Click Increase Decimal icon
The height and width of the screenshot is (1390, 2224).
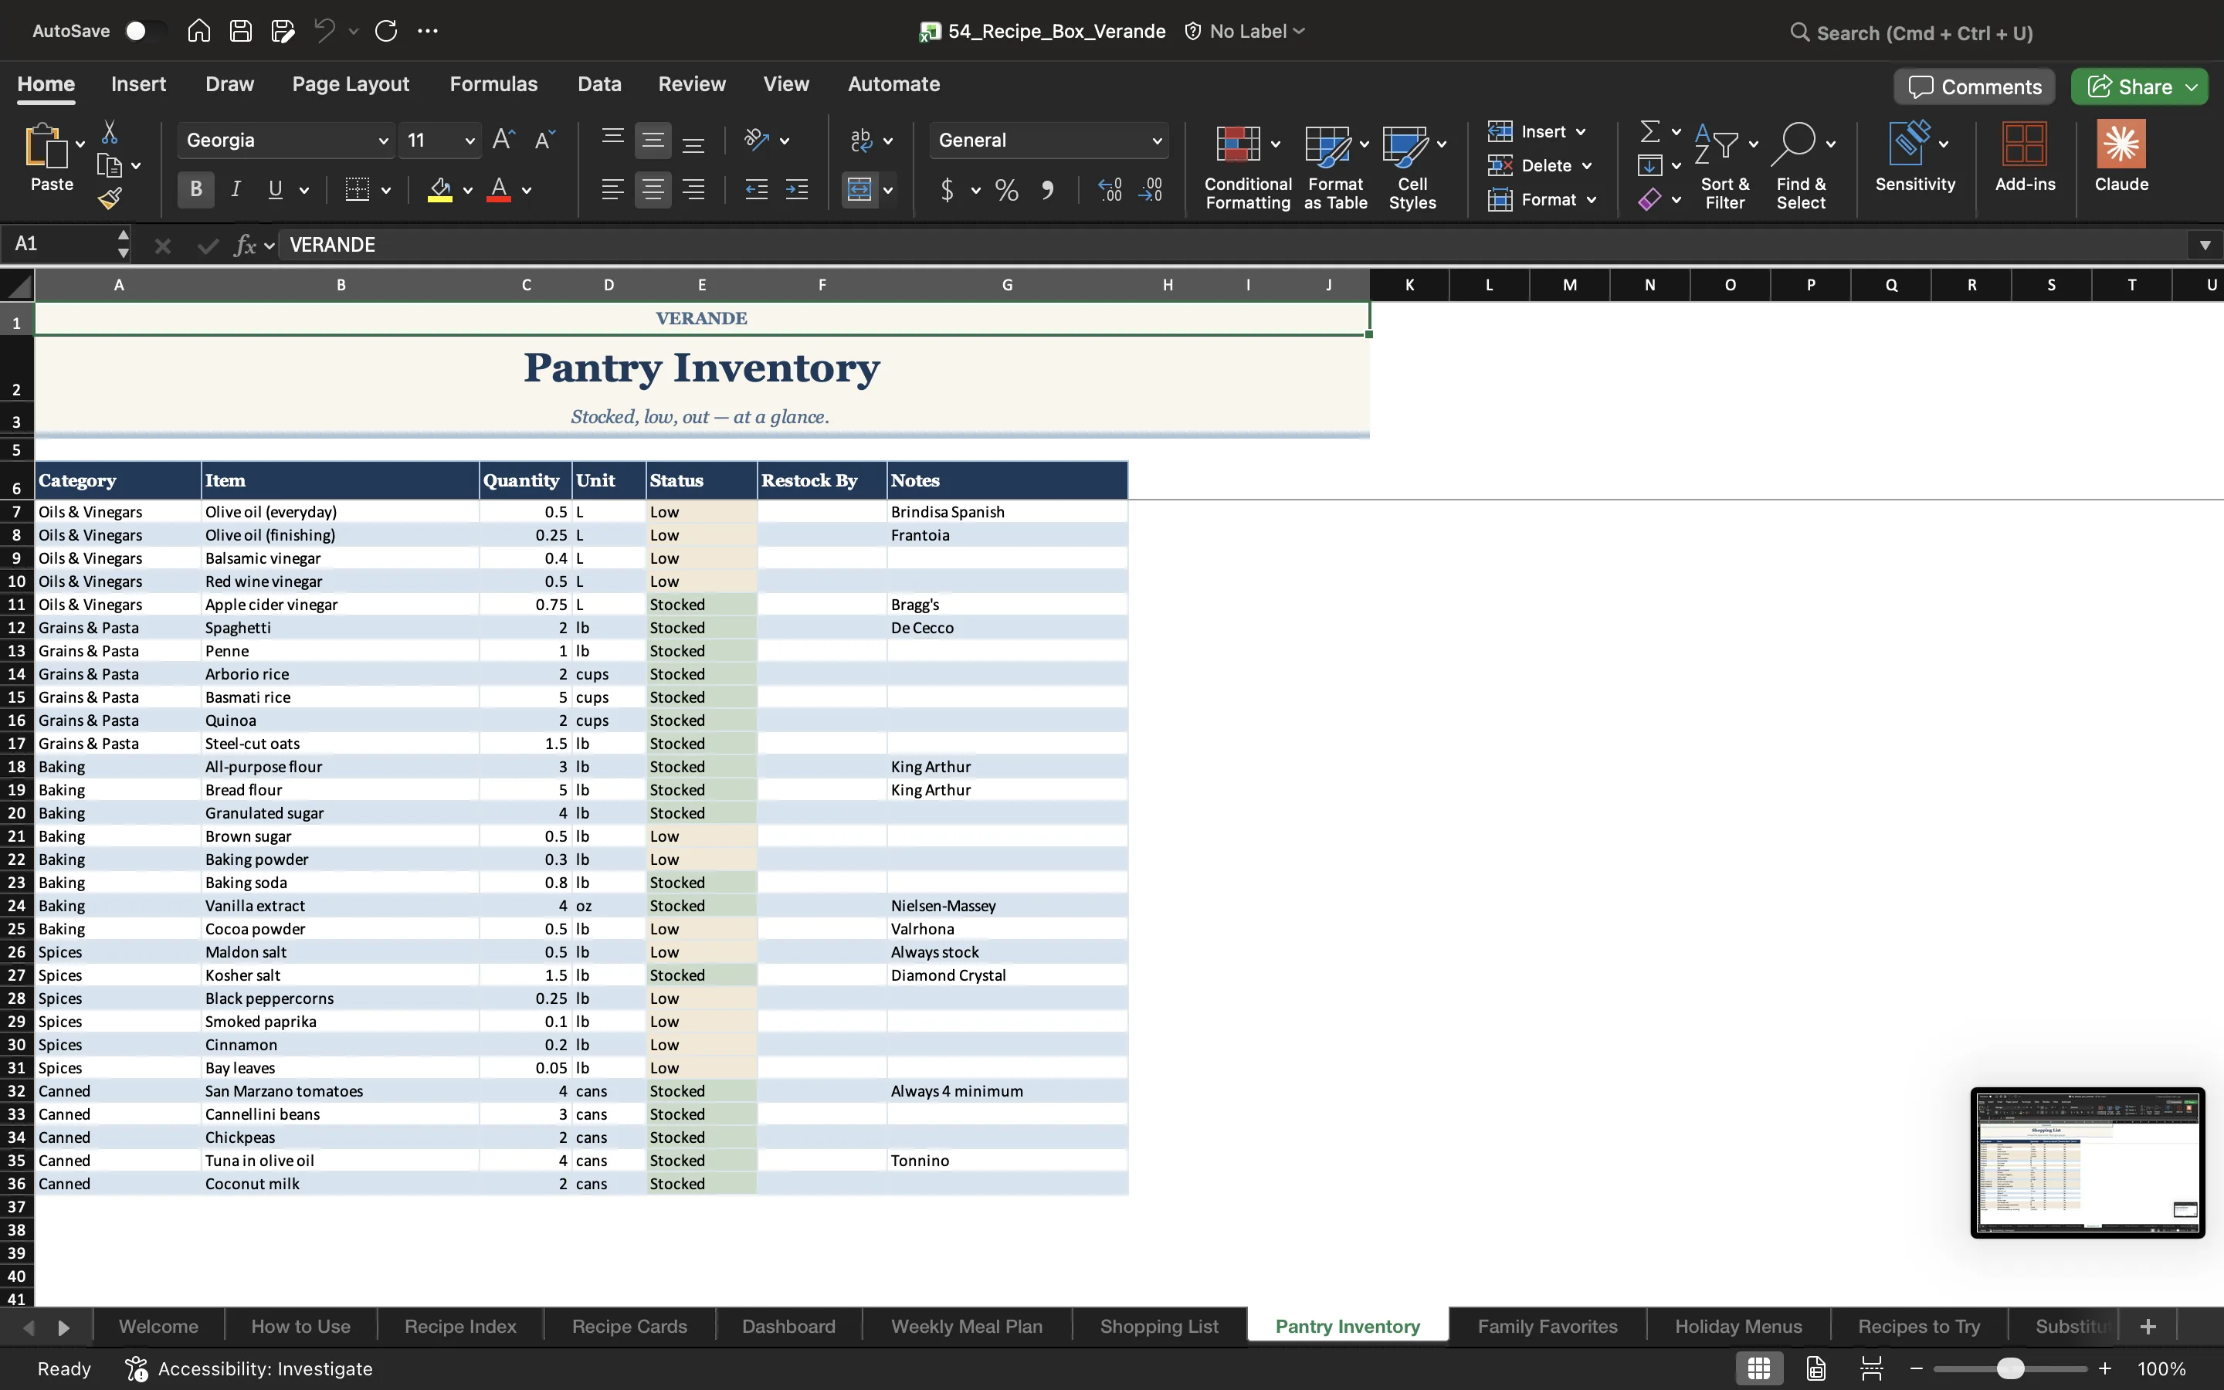click(x=1109, y=190)
